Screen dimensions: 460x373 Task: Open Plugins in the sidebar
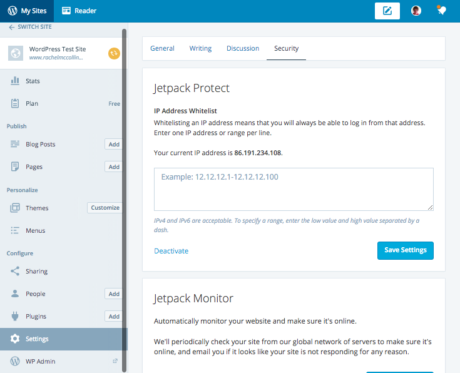pyautogui.click(x=36, y=316)
